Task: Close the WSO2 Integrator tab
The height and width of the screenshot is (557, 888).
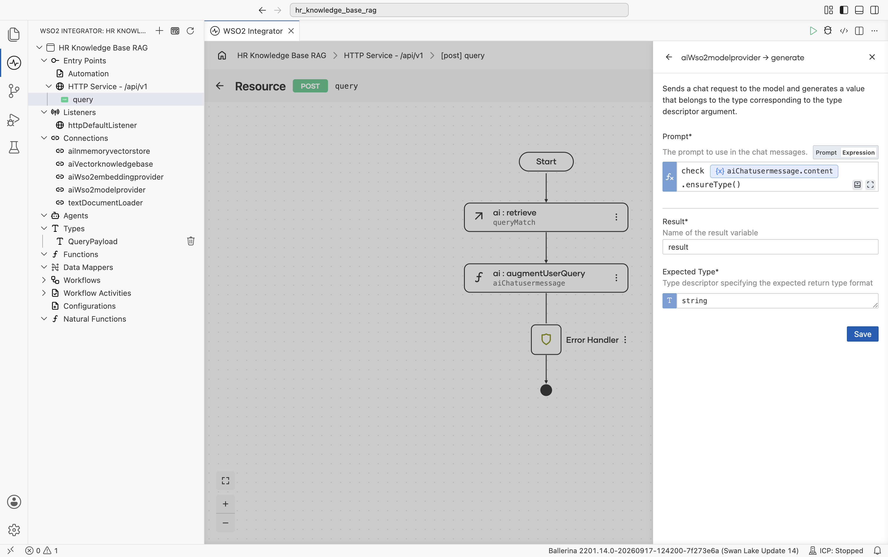Action: (x=291, y=31)
